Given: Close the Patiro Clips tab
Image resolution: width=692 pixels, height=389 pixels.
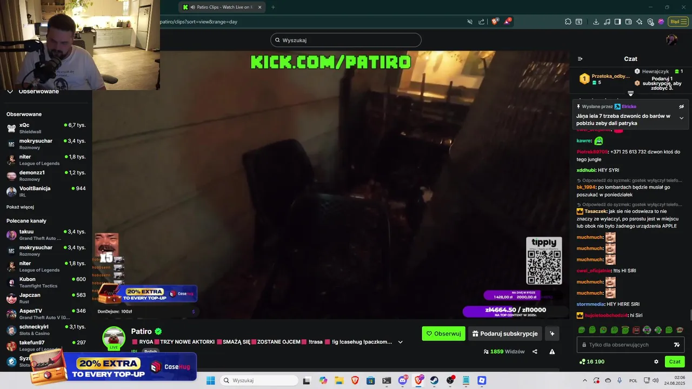Looking at the screenshot, I should (259, 7).
